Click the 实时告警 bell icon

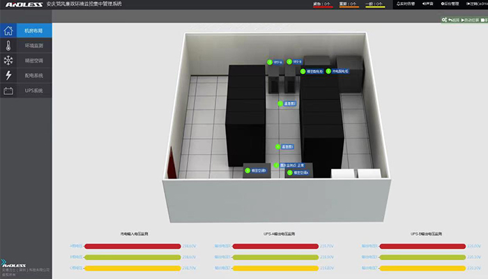406,4
